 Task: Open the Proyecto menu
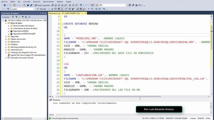pyautogui.click(x=37, y=2)
